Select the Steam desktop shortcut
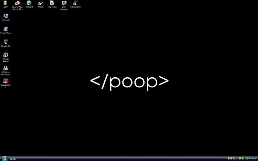Image resolution: width=258 pixels, height=161 pixels. 41,4
